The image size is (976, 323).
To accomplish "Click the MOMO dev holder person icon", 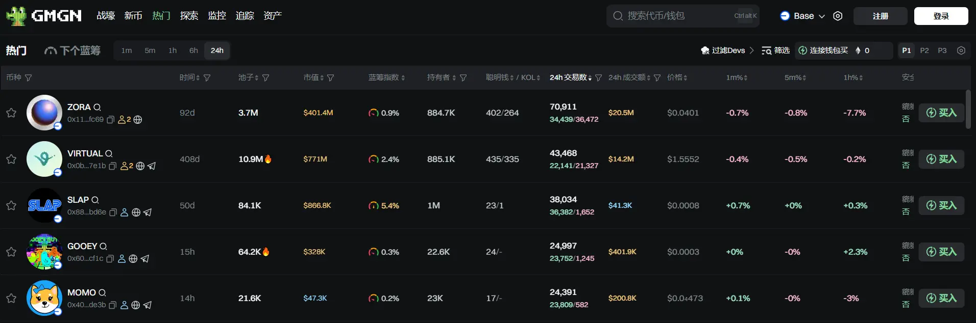I will pos(124,305).
